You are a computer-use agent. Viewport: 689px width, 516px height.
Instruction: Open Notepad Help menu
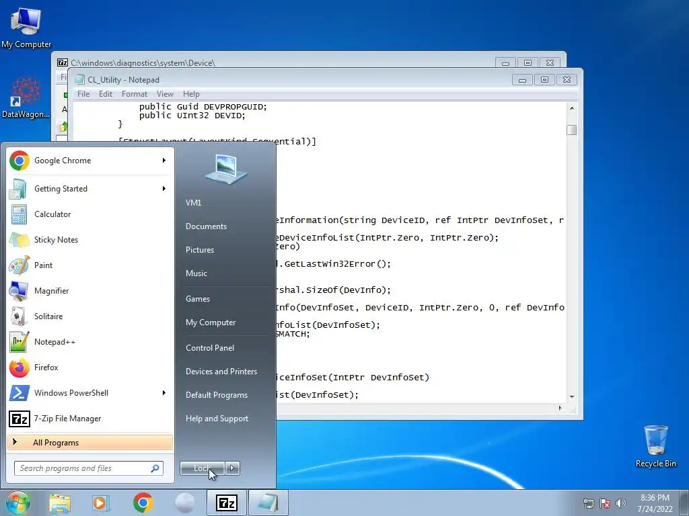coord(191,94)
